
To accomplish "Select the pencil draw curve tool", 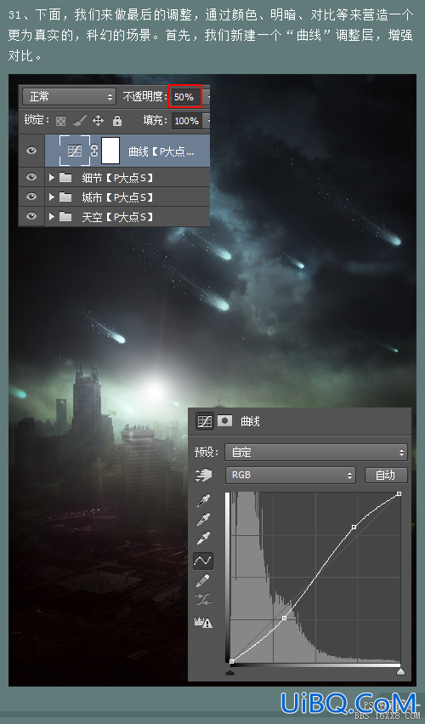I will (x=203, y=580).
